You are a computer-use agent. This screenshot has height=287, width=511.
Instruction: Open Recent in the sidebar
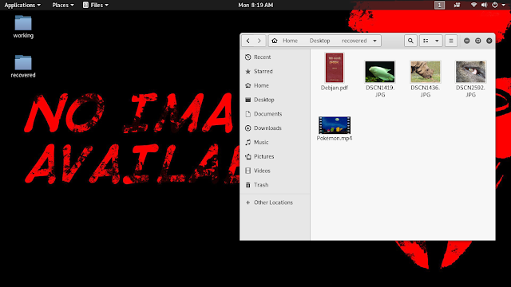point(275,57)
